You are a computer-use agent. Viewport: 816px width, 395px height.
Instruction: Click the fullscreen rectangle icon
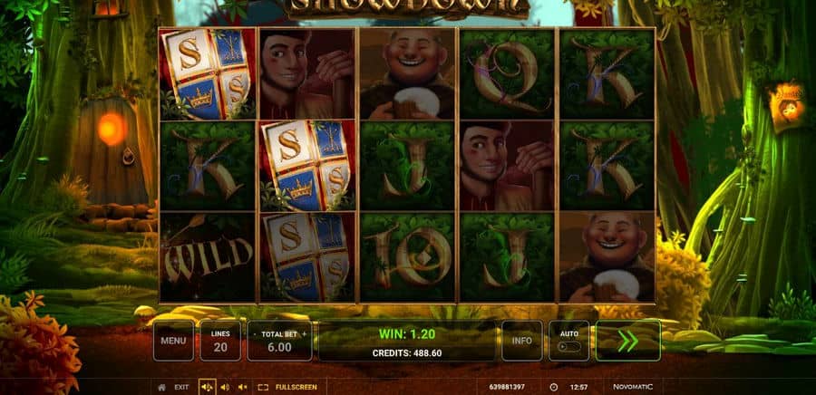pos(263,387)
